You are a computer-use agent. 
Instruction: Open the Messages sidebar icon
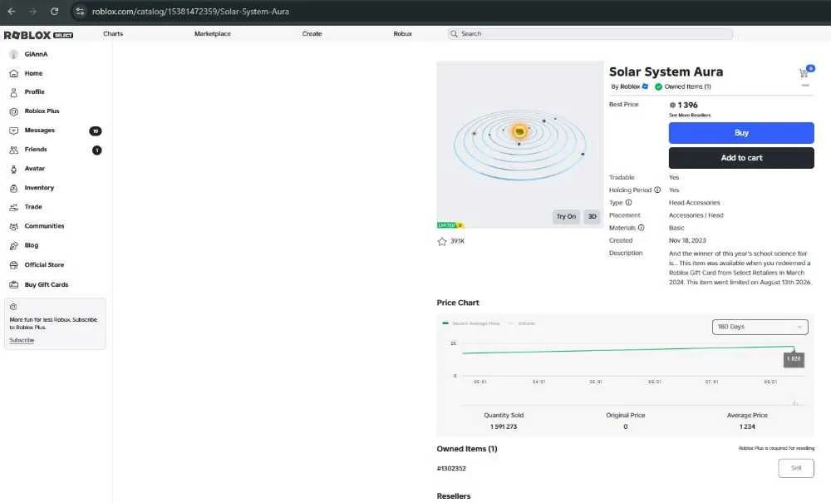point(14,131)
